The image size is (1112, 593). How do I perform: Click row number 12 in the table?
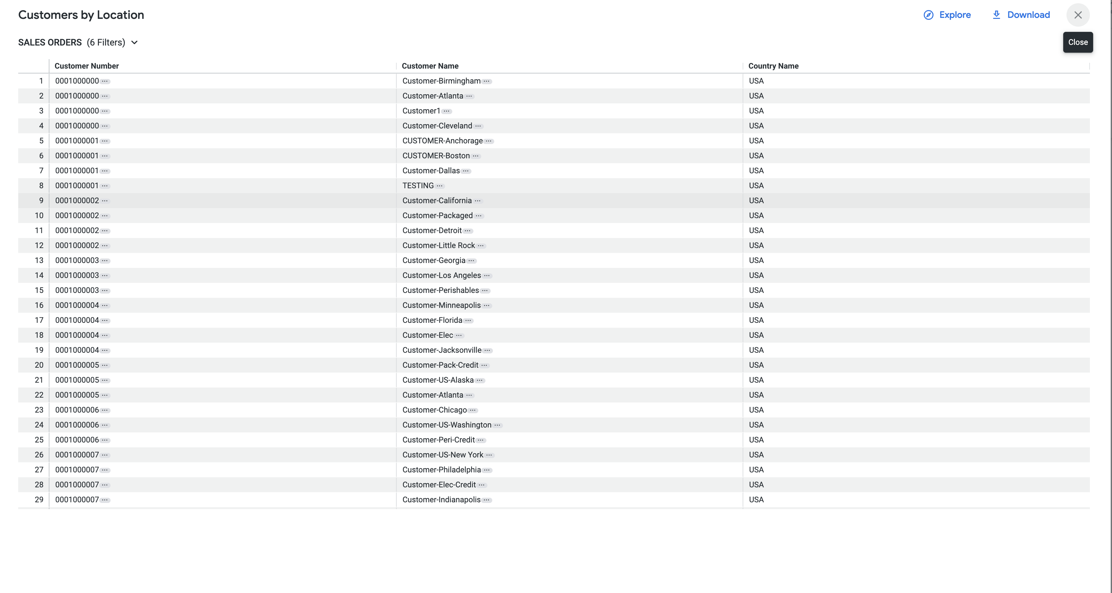tap(39, 245)
